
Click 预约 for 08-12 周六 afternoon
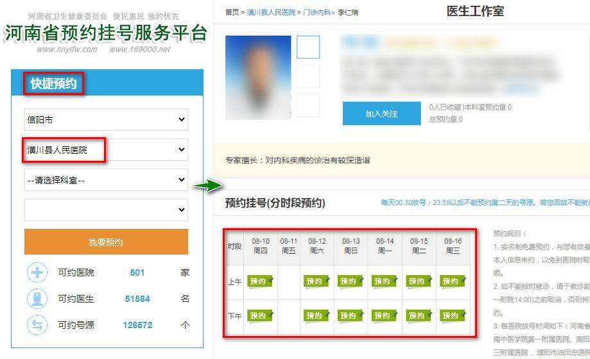tap(317, 315)
